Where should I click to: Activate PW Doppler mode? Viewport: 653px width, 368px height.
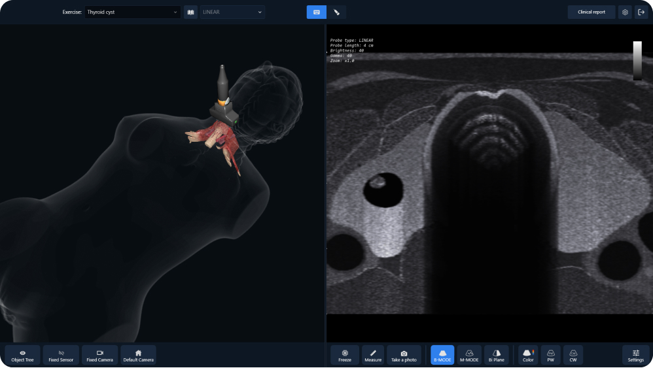(x=550, y=355)
